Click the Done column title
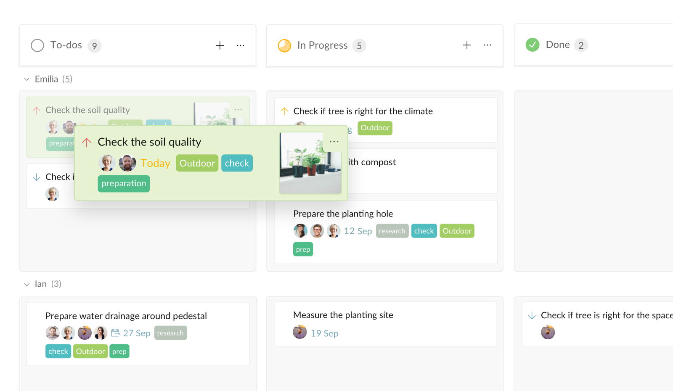 tap(558, 45)
